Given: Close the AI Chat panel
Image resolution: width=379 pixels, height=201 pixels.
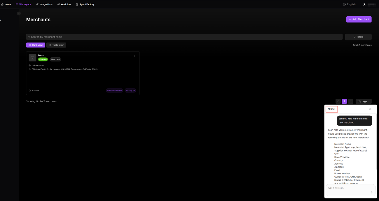Looking at the screenshot, I should [370, 109].
